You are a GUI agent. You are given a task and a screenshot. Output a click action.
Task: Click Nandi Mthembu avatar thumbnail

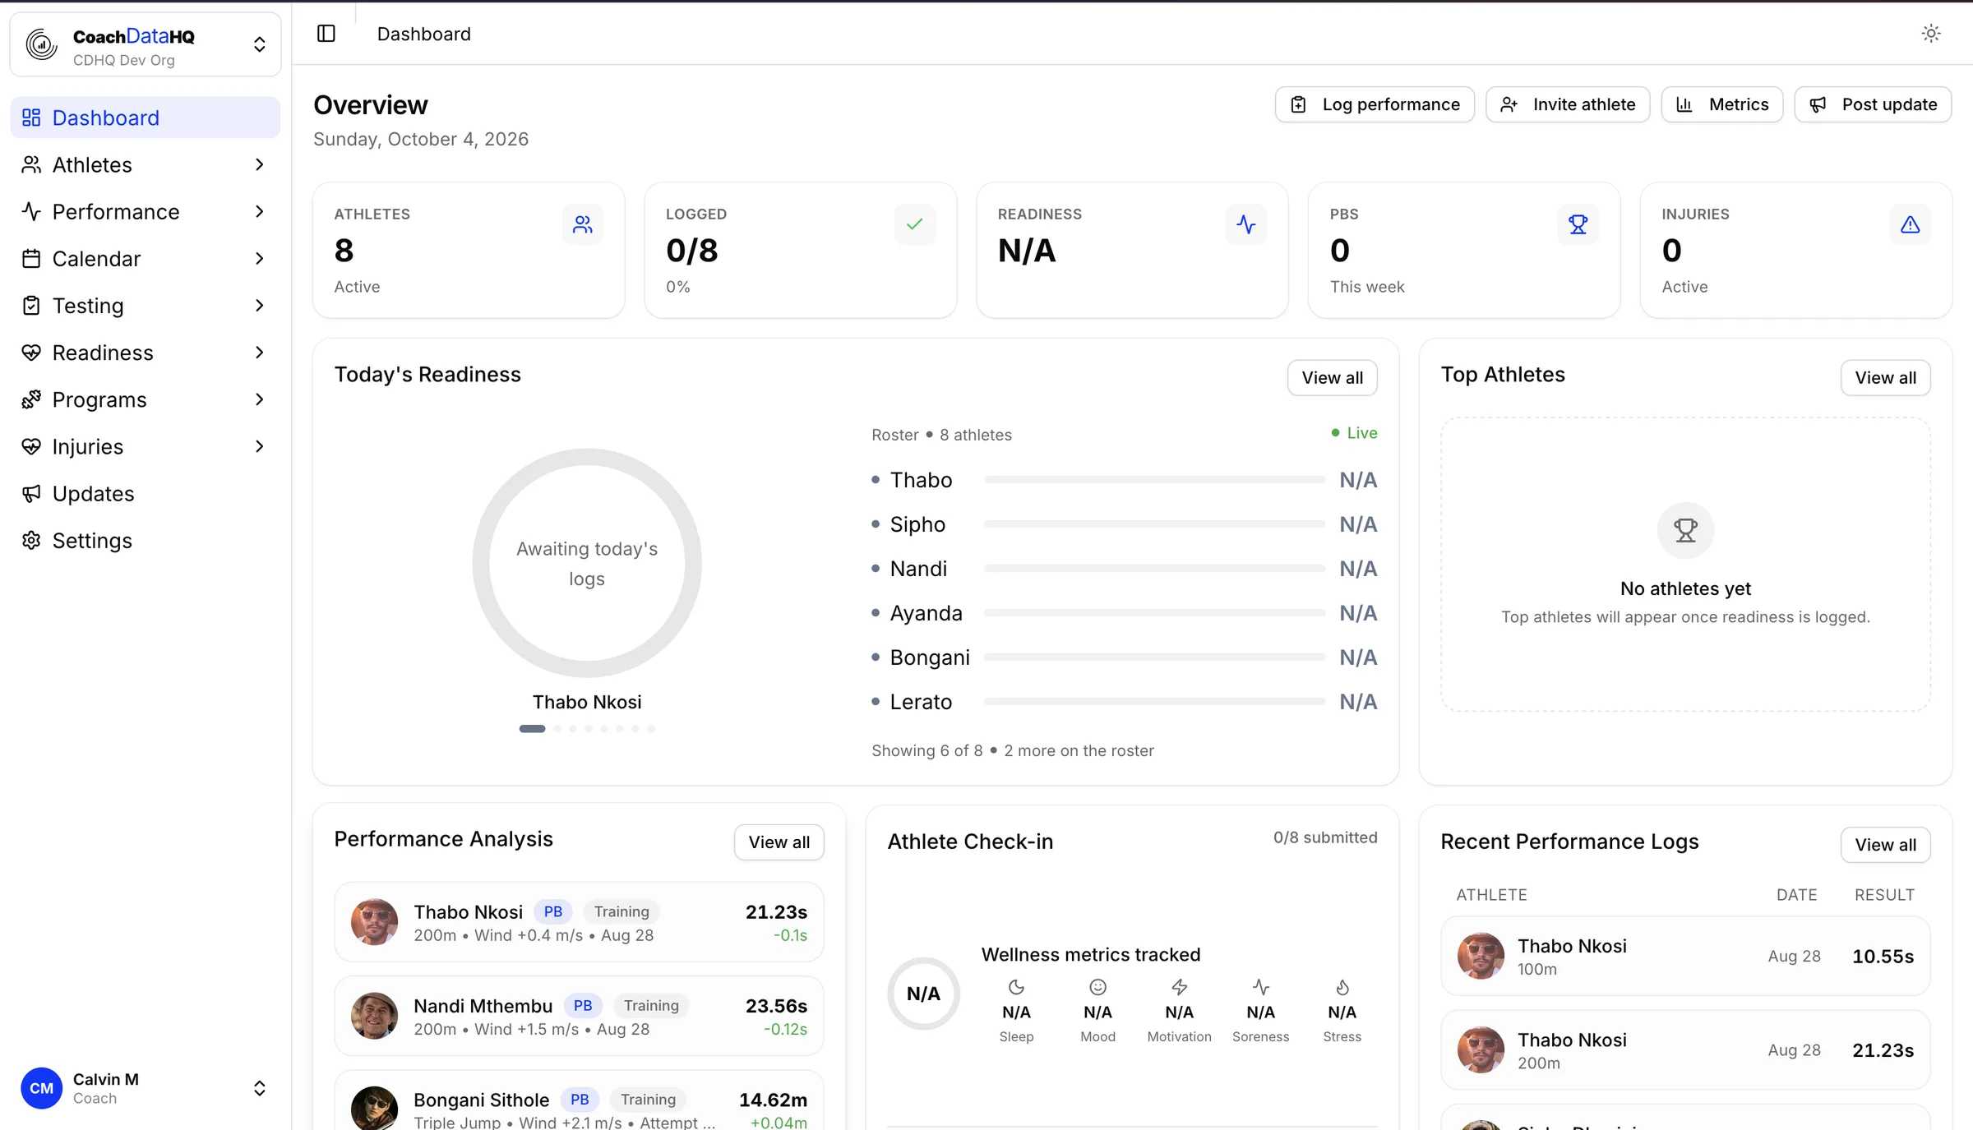374,1016
